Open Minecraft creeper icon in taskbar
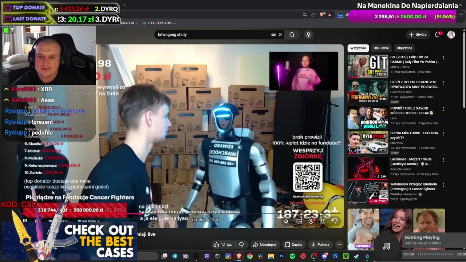The height and width of the screenshot is (262, 466). coord(346,256)
